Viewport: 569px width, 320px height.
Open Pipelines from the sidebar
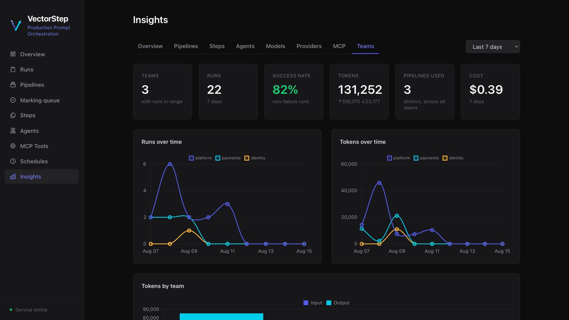[x=41, y=84]
